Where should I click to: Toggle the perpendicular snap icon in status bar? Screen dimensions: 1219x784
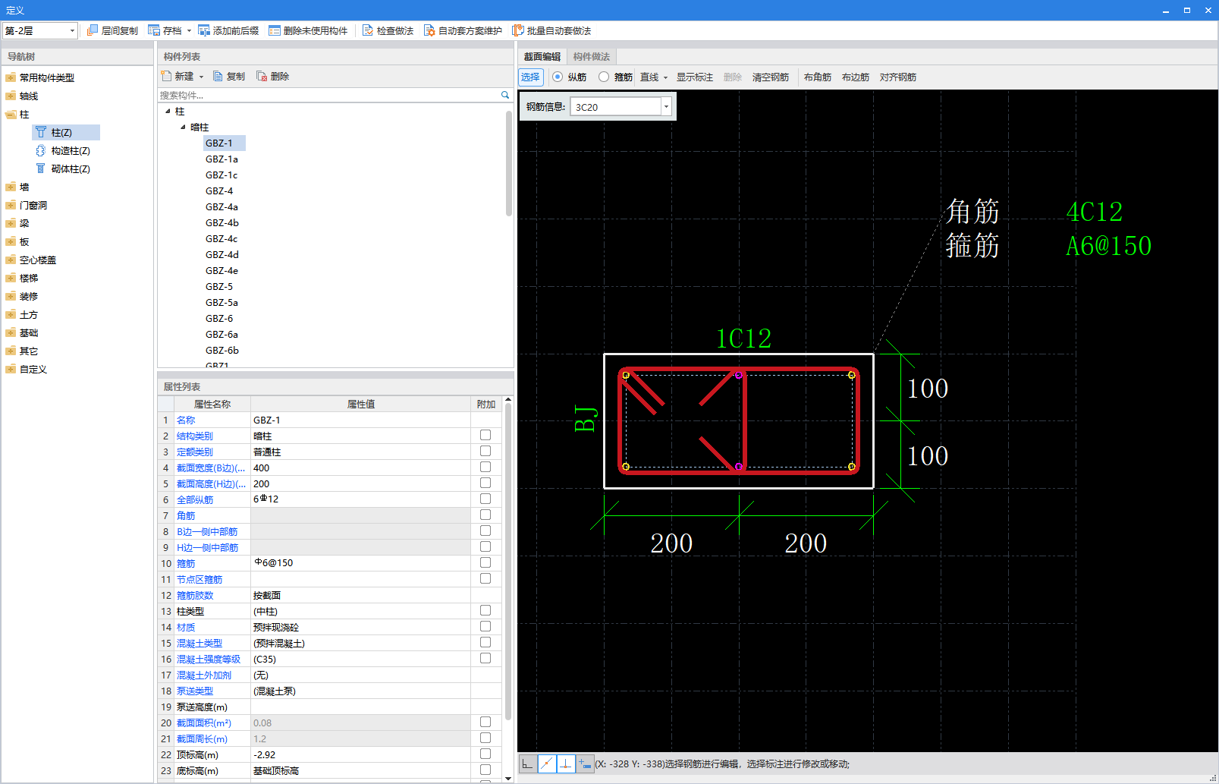point(566,764)
